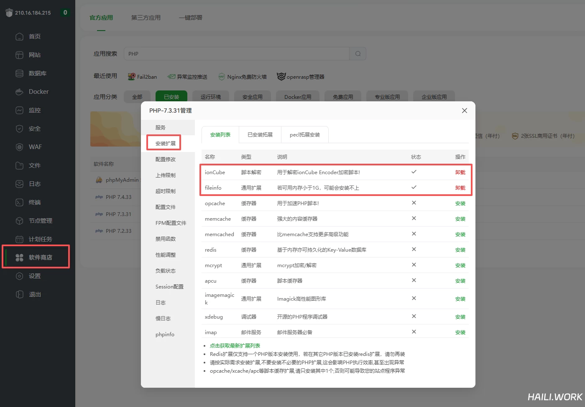Install the redis extension
Image resolution: width=585 pixels, height=407 pixels.
(460, 250)
